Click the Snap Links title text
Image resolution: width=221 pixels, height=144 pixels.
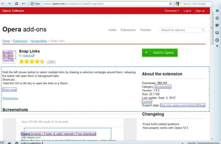tap(29, 51)
